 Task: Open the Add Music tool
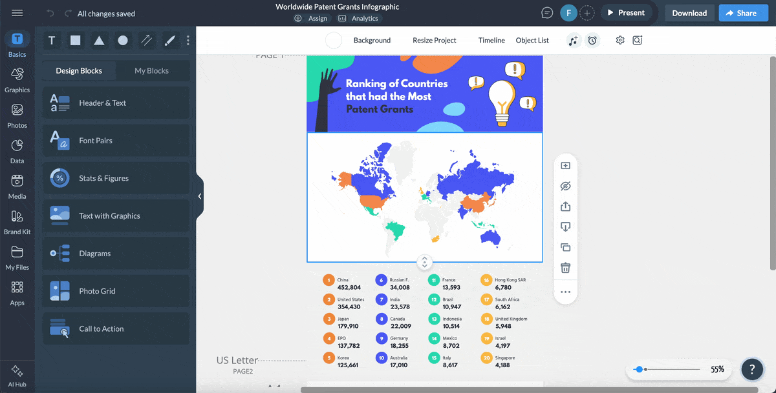(573, 40)
